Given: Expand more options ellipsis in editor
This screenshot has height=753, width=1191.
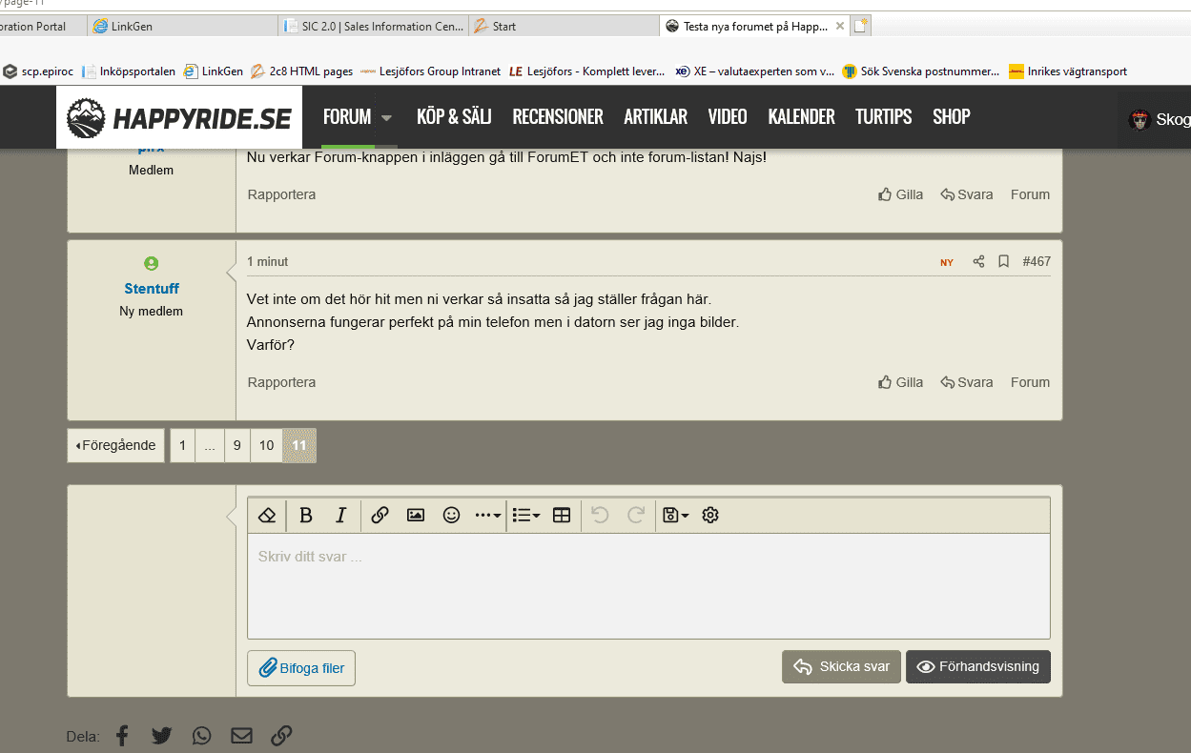Looking at the screenshot, I should [x=487, y=516].
